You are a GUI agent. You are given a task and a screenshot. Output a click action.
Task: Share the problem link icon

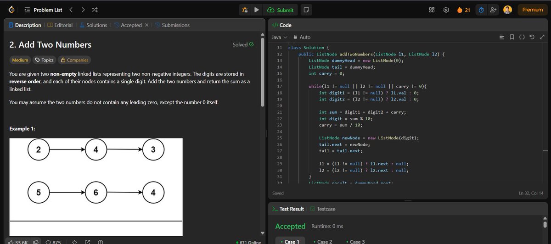coord(87,242)
